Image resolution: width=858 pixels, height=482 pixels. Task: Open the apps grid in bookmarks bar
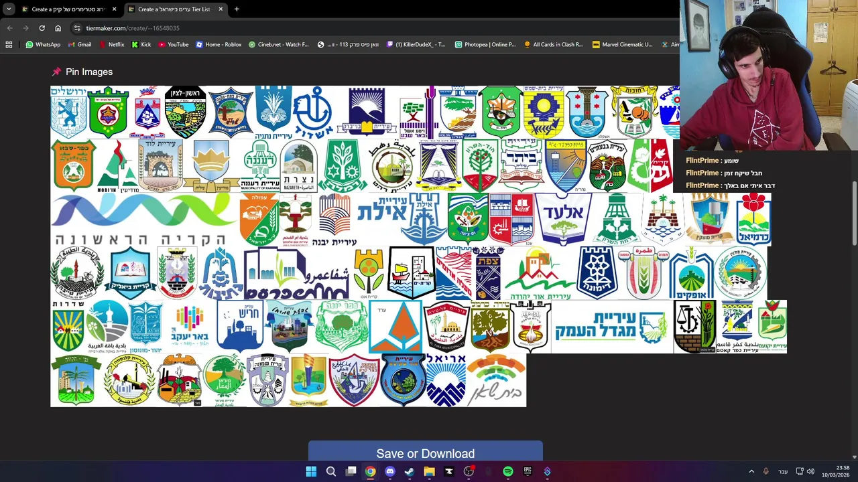[x=9, y=45]
